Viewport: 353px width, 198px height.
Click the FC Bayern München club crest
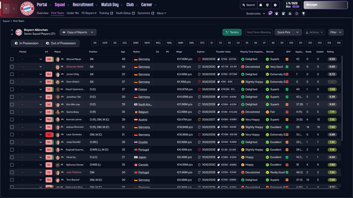[x=27, y=9]
